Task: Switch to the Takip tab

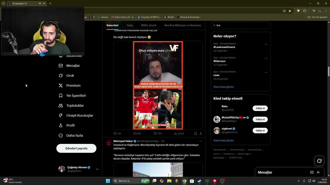Action: 130,25
